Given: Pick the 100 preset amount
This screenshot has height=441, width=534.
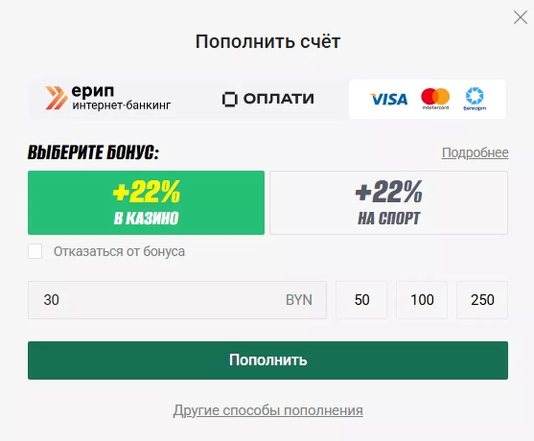Looking at the screenshot, I should (x=422, y=300).
